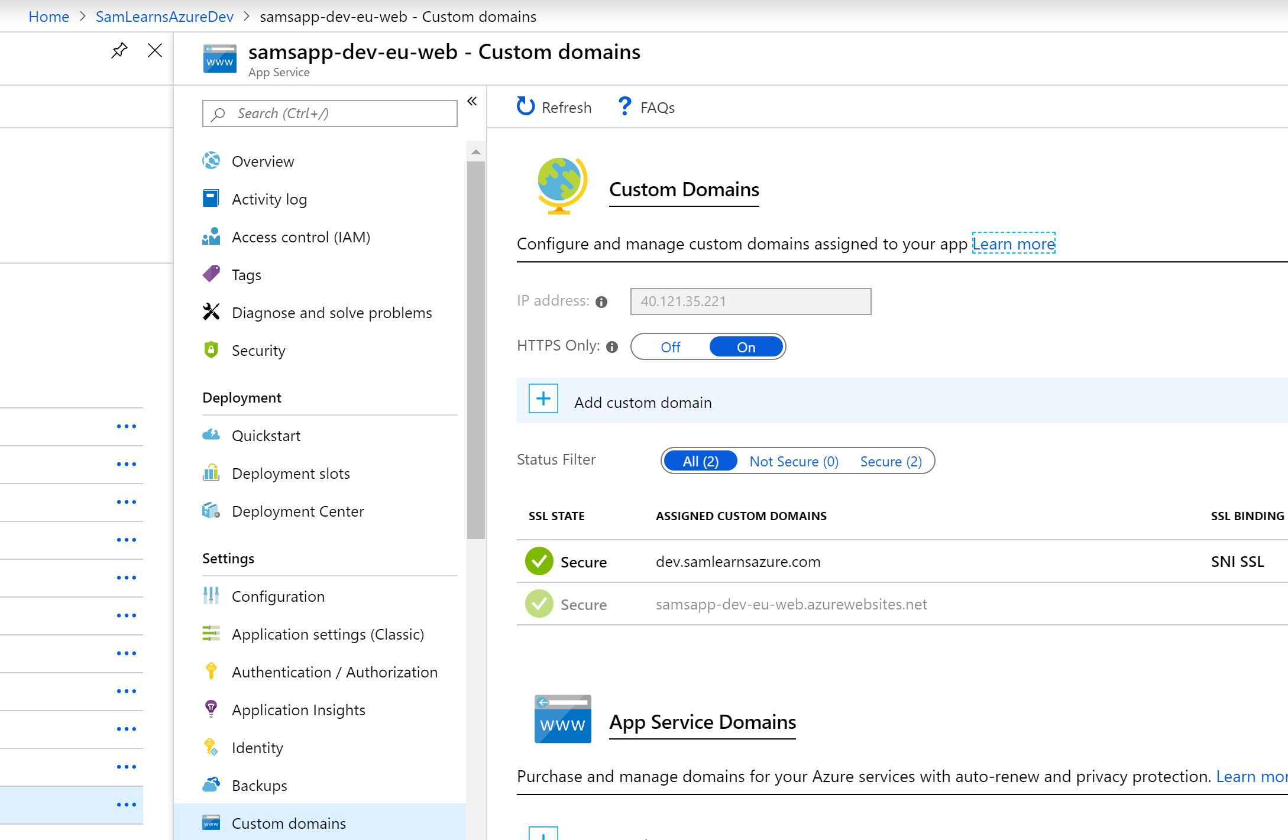Open the topmost ellipsis menu in left list
Screen dimensions: 1288x840
click(x=126, y=426)
